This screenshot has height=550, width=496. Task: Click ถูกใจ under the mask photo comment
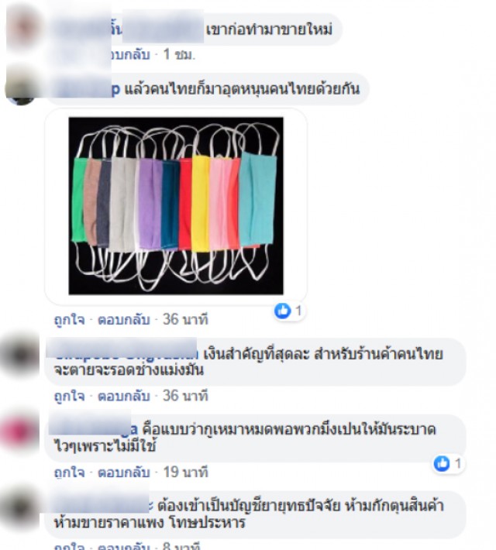69,320
